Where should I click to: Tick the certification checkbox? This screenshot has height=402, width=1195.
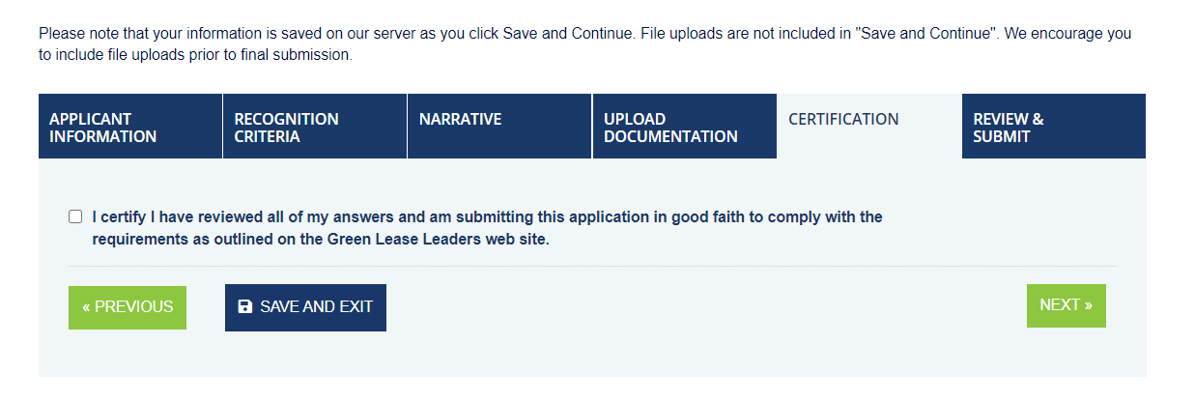coord(75,216)
